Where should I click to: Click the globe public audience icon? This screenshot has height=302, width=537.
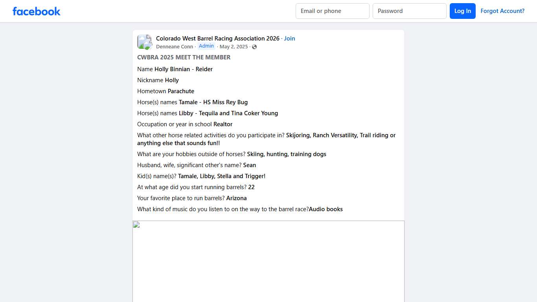click(x=254, y=47)
